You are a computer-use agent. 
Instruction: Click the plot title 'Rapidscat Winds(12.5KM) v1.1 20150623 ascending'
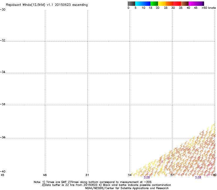pos(47,5)
